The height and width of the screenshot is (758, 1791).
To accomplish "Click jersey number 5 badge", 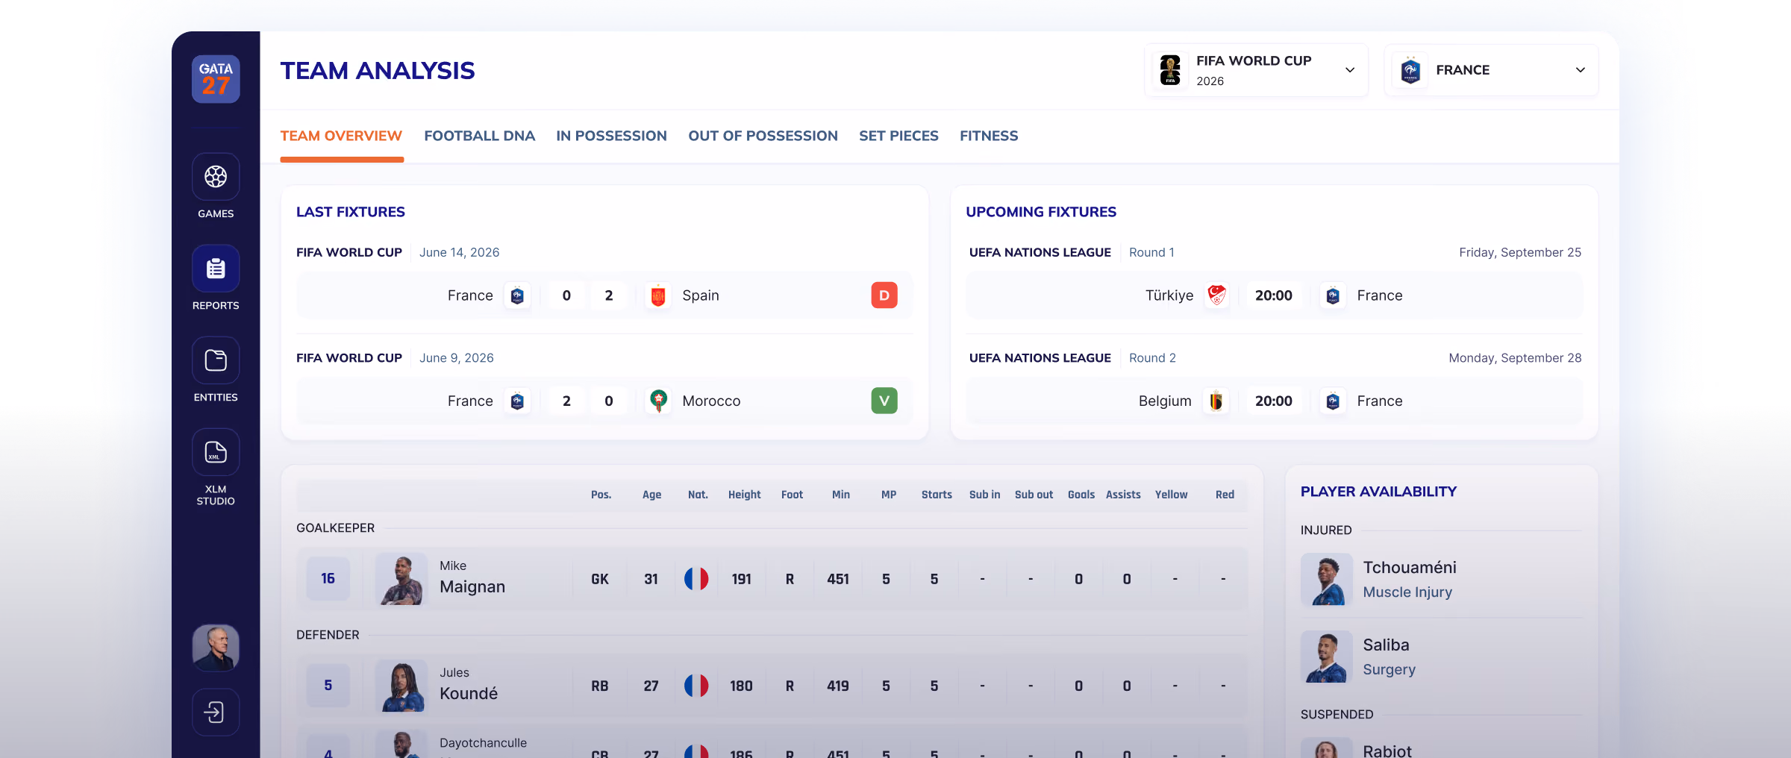I will click(x=328, y=686).
